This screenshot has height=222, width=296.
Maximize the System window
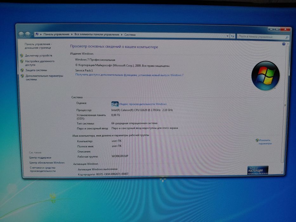277,29
